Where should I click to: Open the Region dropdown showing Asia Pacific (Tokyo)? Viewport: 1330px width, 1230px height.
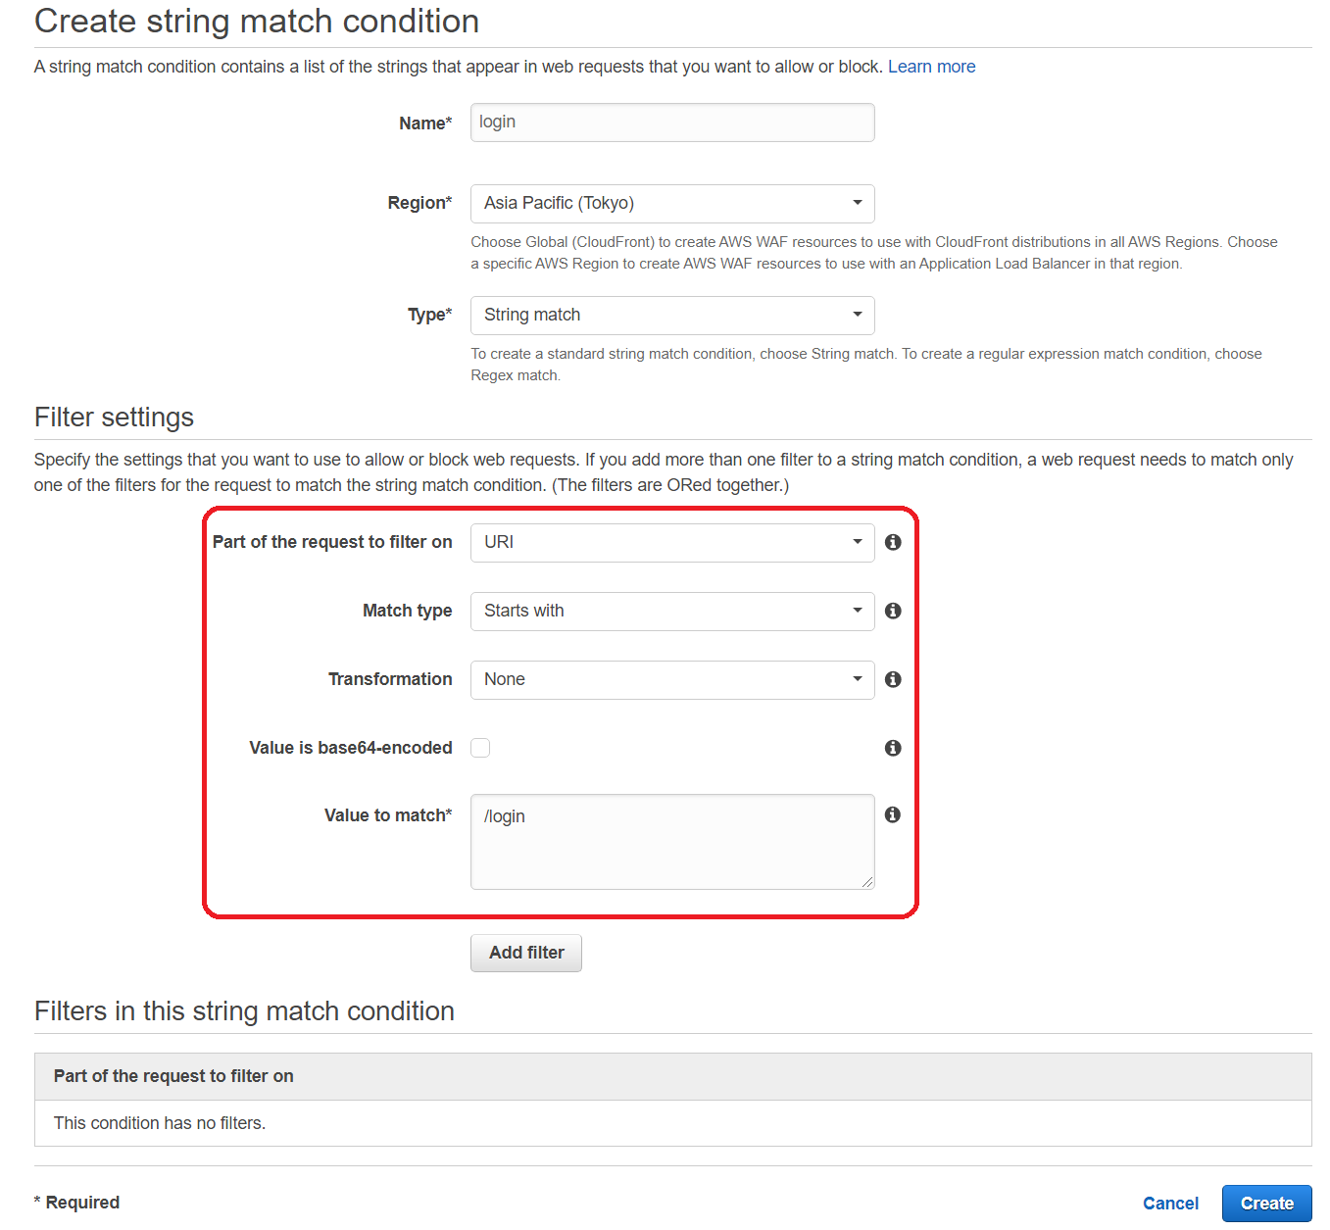[x=672, y=204]
